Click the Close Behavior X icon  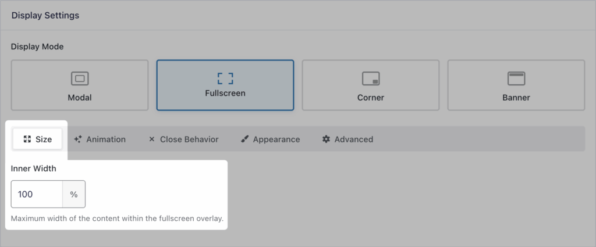(152, 139)
